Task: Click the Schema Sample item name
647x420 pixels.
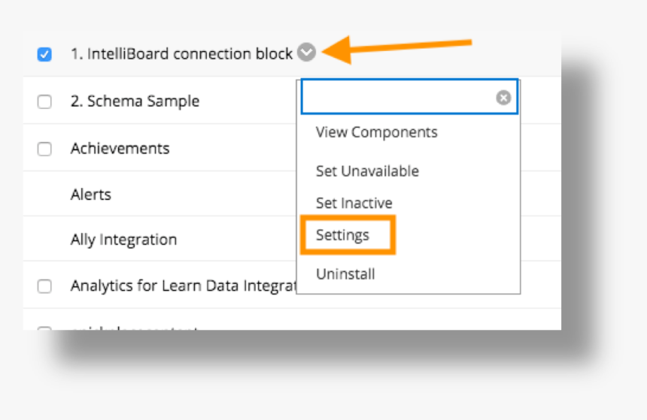Action: (135, 101)
